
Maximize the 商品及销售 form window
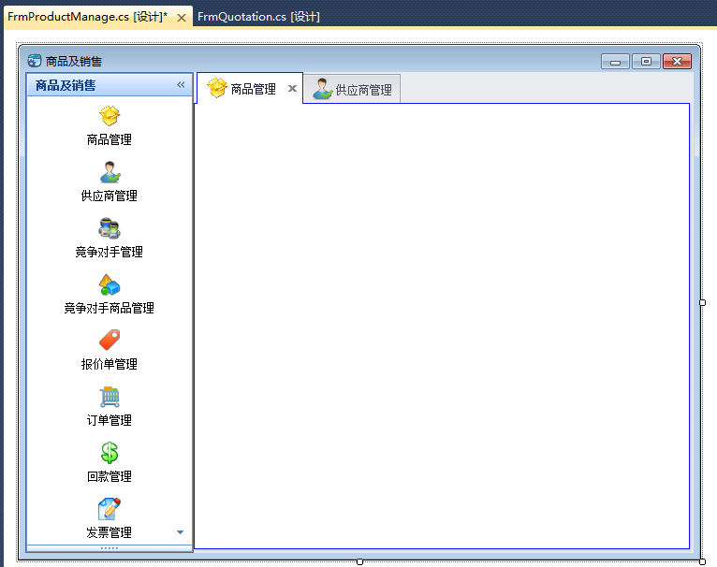[x=646, y=61]
